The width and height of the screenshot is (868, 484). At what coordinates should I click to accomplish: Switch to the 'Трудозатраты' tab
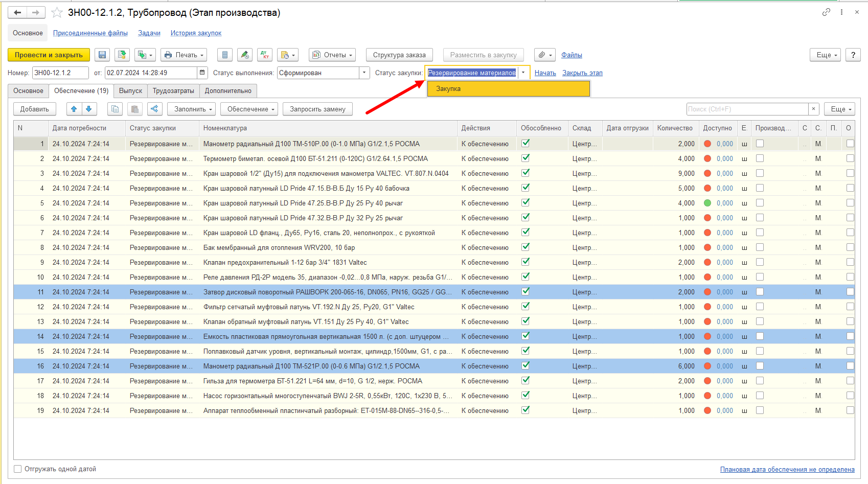coord(173,90)
